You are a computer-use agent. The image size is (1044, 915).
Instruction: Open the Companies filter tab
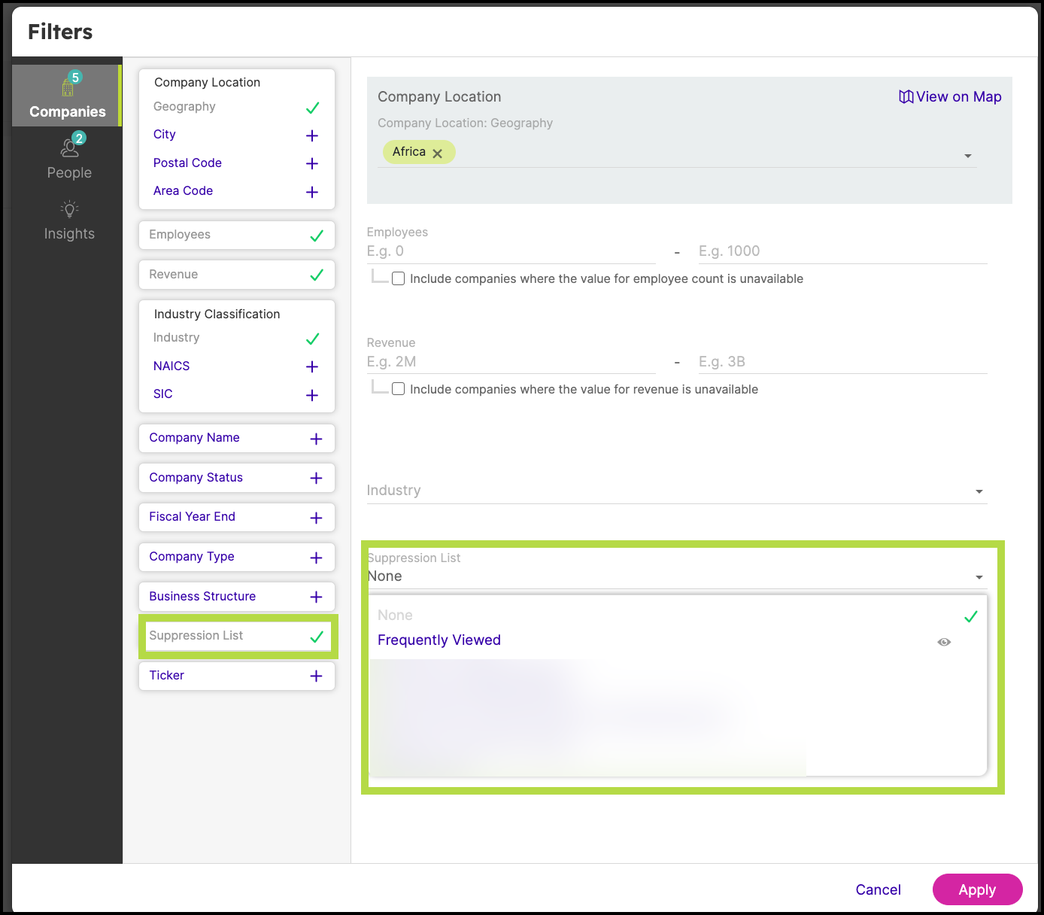pyautogui.click(x=67, y=96)
